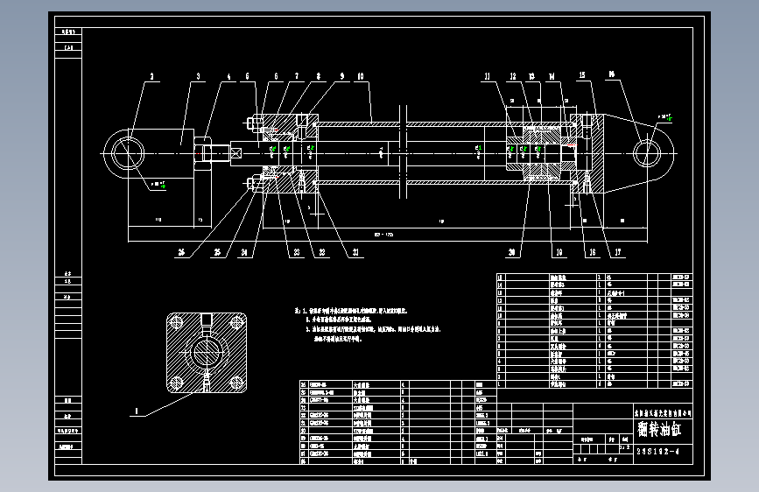Image resolution: width=759 pixels, height=492 pixels.
Task: Click part balloon number 14
Action: pyautogui.click(x=552, y=76)
